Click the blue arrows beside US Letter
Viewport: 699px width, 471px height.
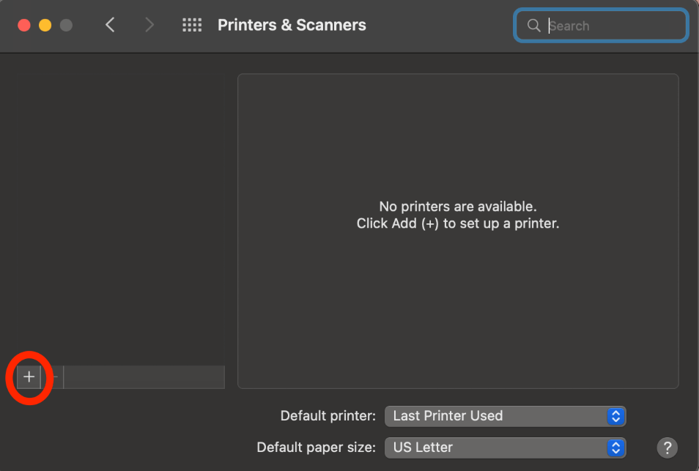click(616, 448)
